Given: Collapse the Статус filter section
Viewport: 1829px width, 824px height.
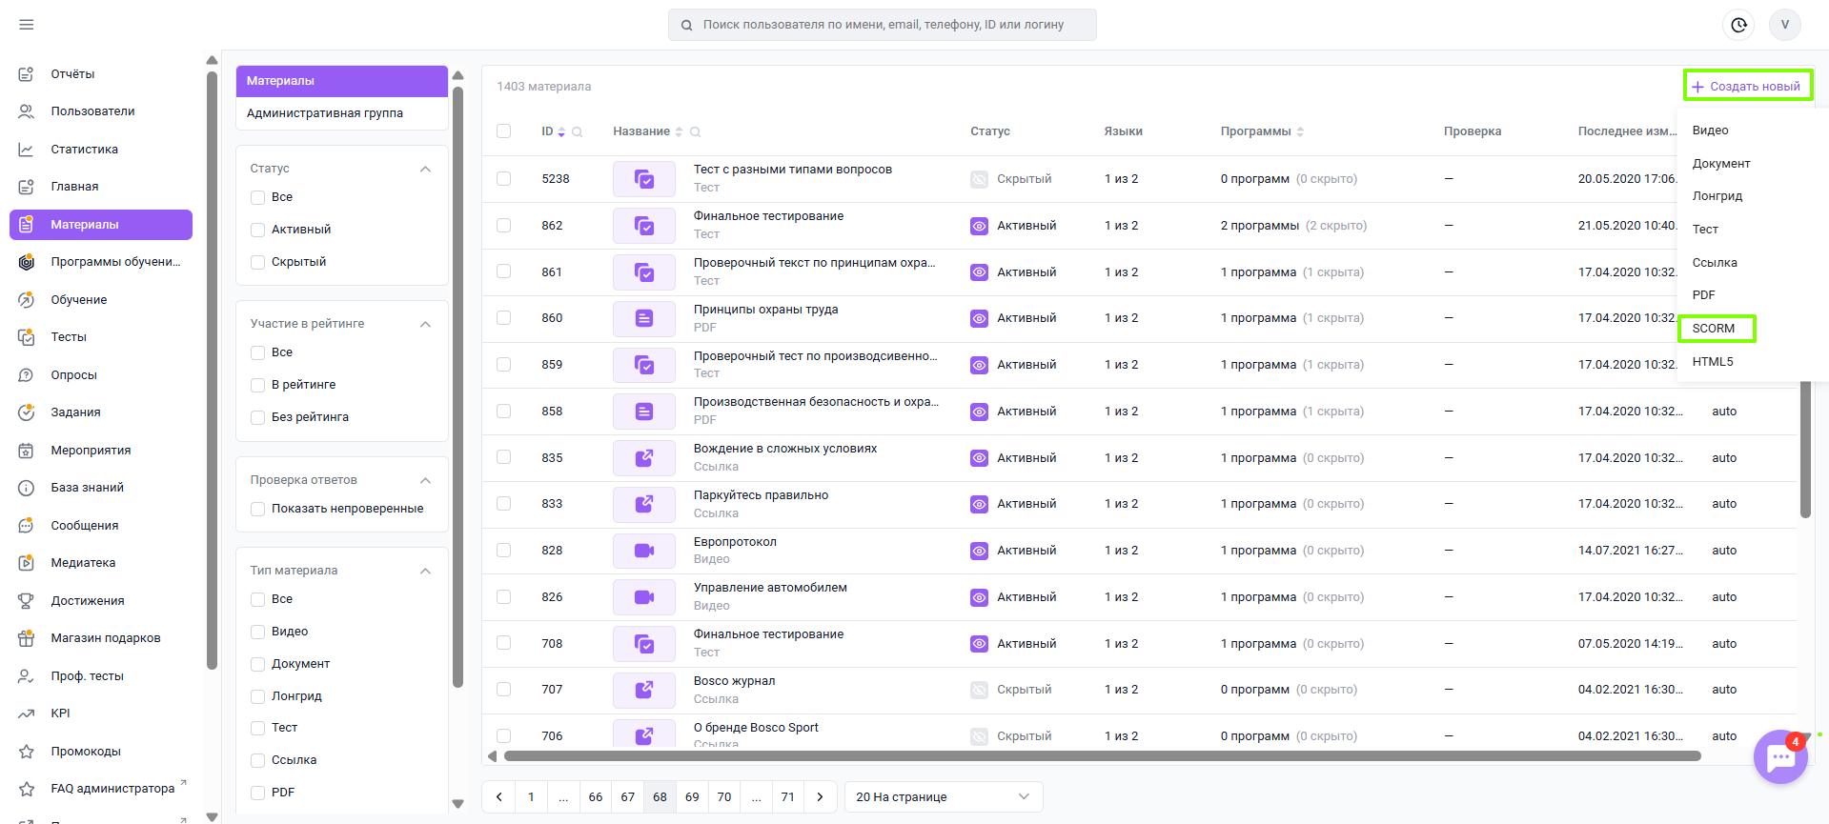Looking at the screenshot, I should [x=425, y=169].
